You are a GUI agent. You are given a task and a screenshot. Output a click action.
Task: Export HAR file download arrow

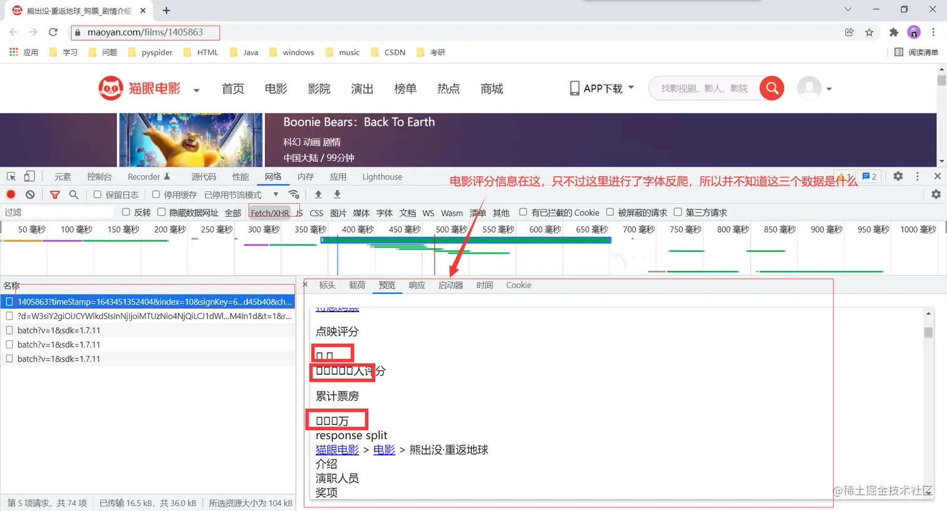point(337,195)
